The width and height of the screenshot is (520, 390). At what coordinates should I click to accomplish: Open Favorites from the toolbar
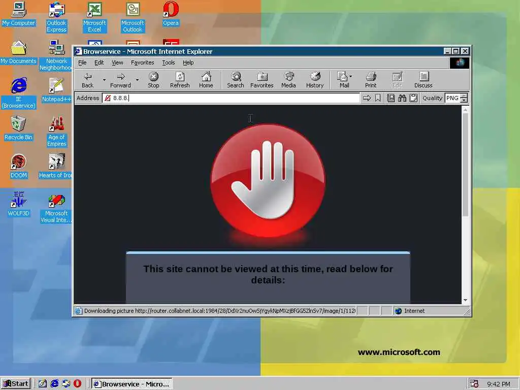click(262, 80)
